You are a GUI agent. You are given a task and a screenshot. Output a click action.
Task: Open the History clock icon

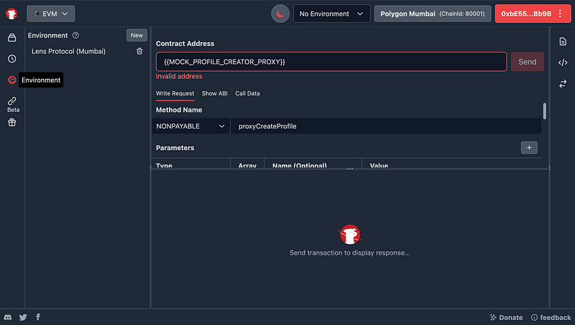pos(11,59)
